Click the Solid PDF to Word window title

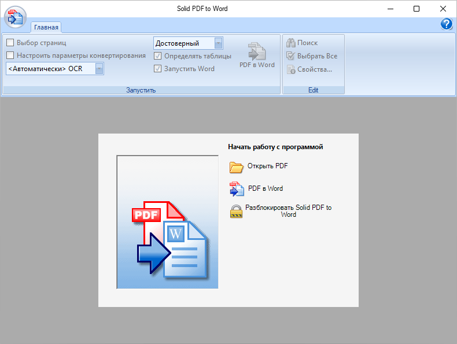pyautogui.click(x=202, y=9)
